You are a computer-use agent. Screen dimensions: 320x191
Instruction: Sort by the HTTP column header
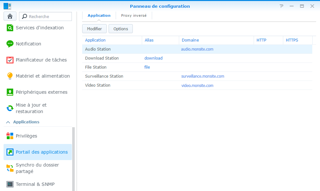coord(268,40)
